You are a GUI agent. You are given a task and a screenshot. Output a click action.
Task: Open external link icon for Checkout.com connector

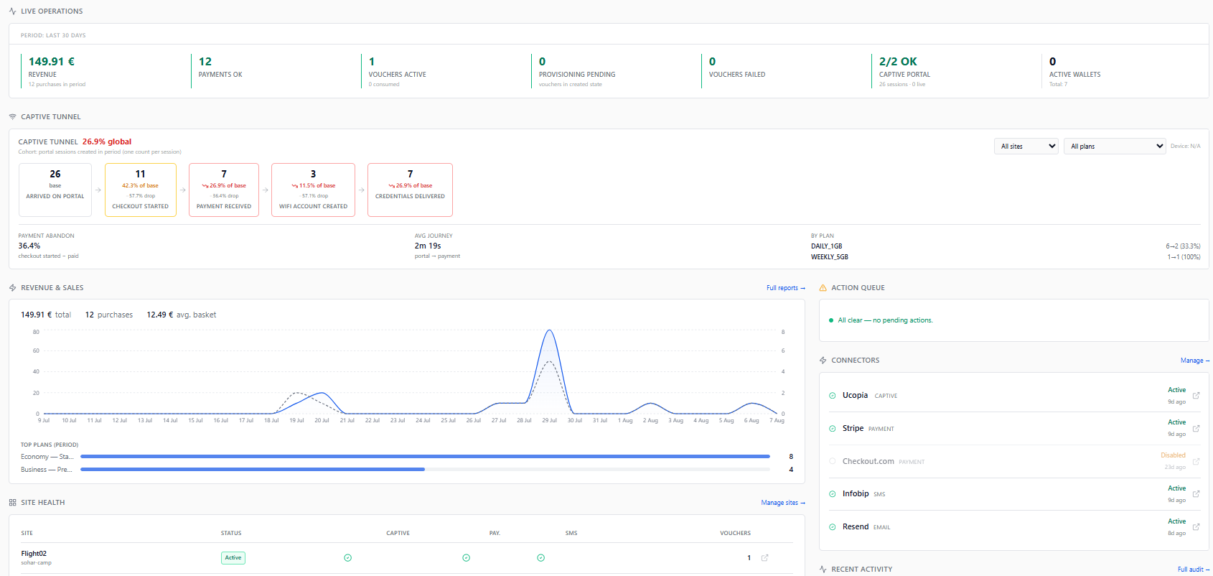1196,461
